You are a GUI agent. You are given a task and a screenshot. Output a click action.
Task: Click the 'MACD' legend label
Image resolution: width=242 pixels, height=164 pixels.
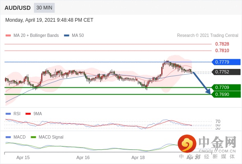[20, 137]
